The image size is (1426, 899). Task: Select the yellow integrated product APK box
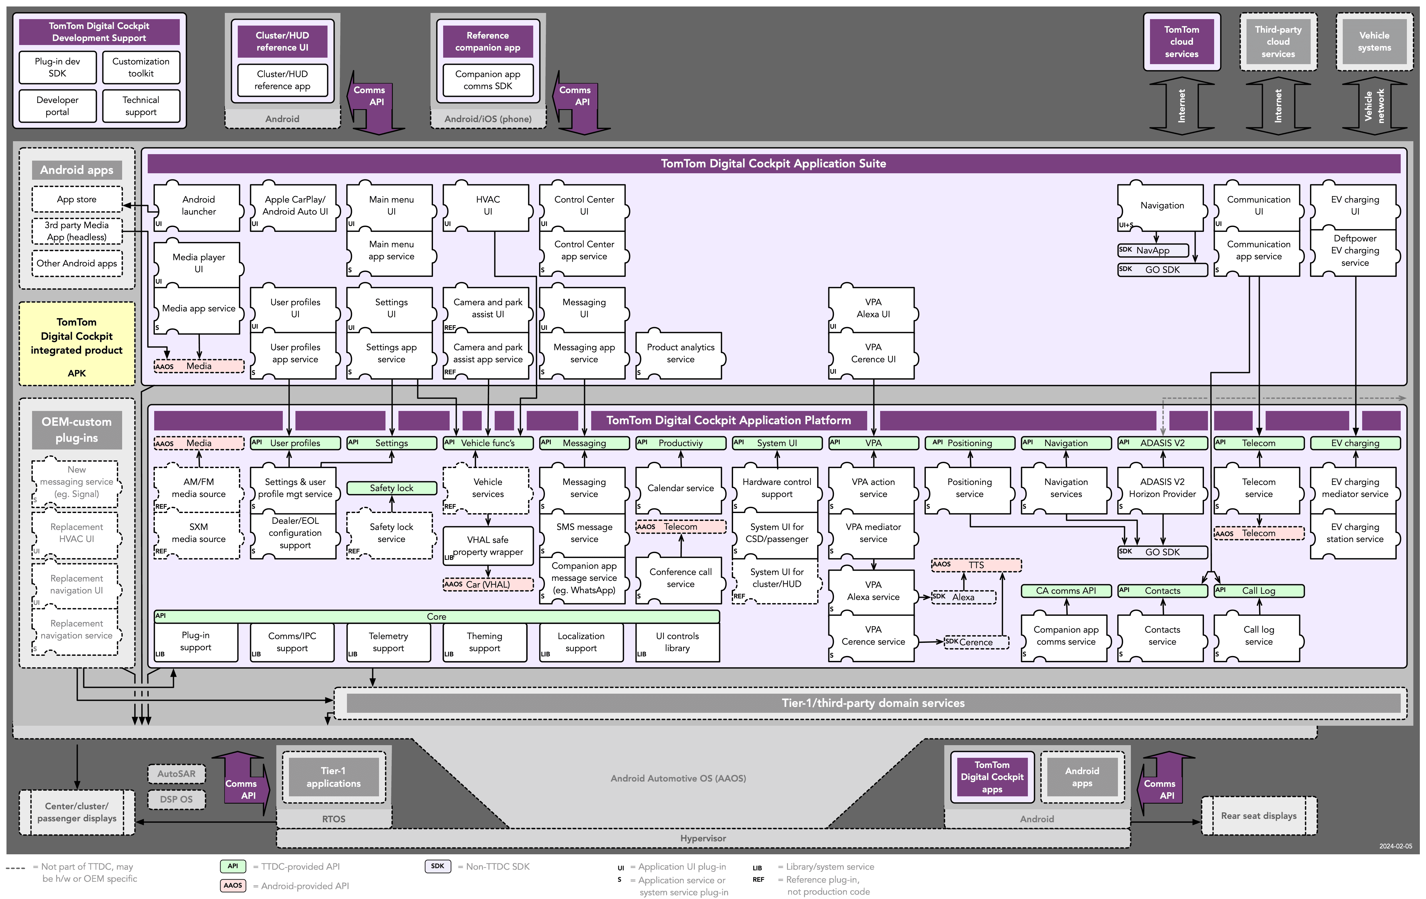pyautogui.click(x=77, y=344)
